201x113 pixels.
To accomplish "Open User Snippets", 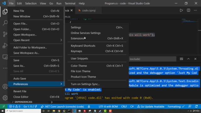I will (x=97, y=58).
